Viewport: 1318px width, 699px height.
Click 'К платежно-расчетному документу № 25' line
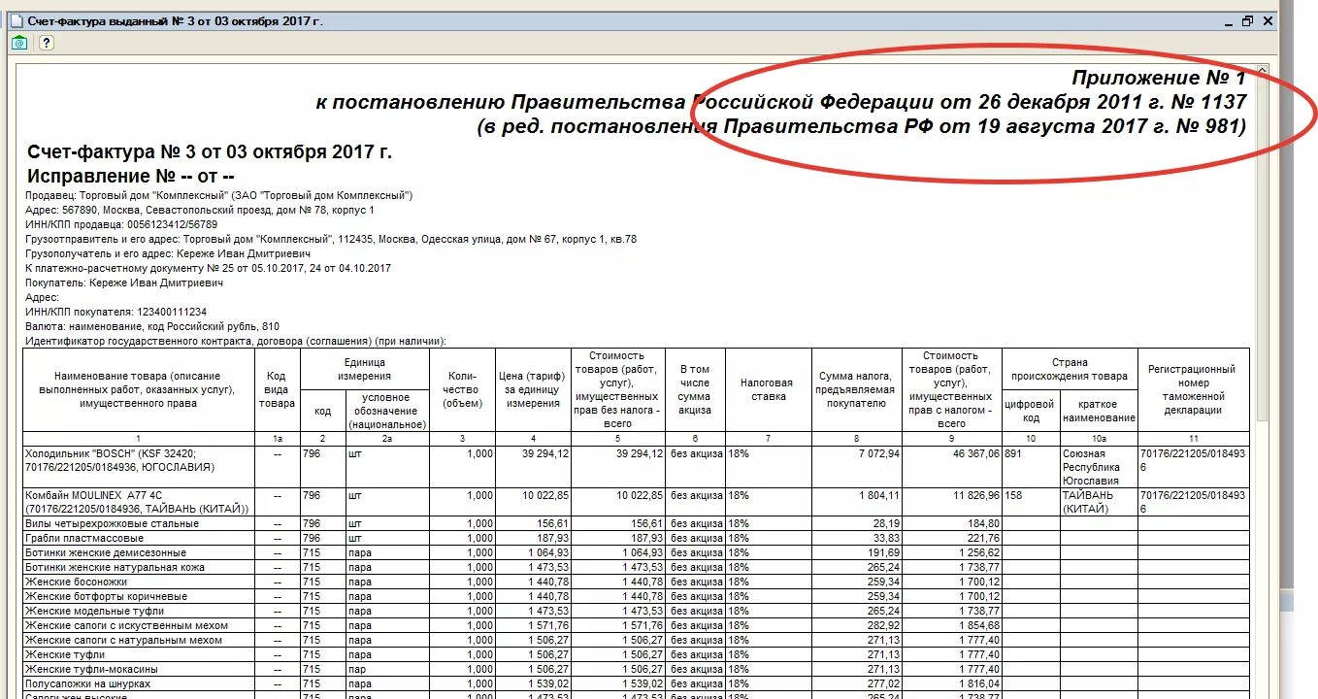[209, 268]
